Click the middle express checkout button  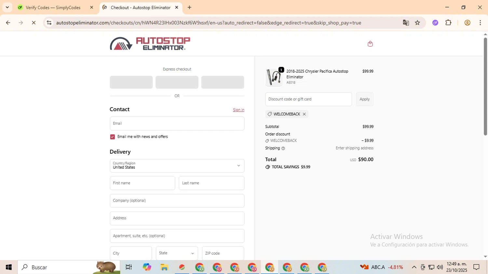tap(177, 82)
